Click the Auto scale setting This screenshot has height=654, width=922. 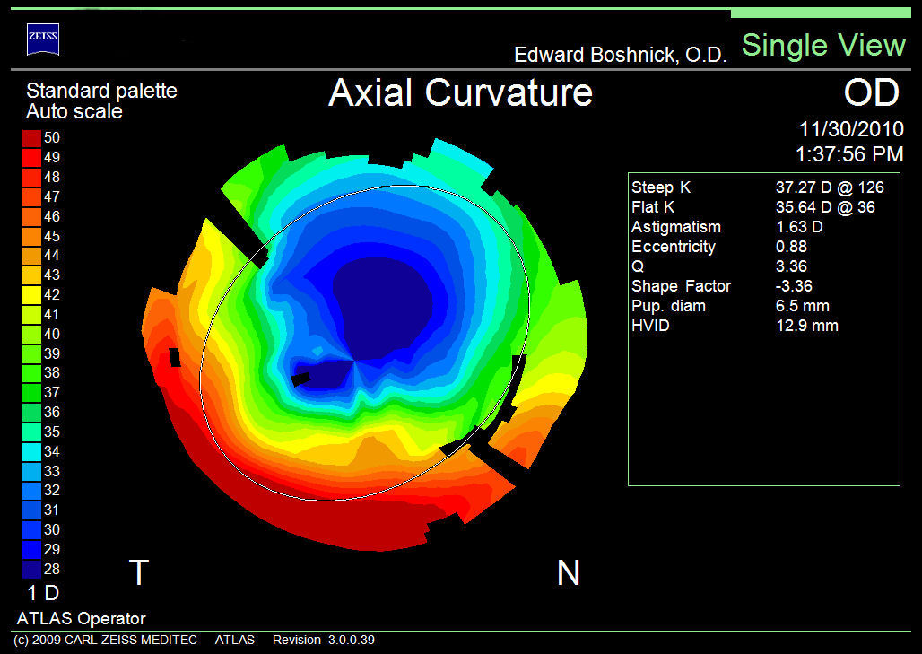[x=74, y=111]
